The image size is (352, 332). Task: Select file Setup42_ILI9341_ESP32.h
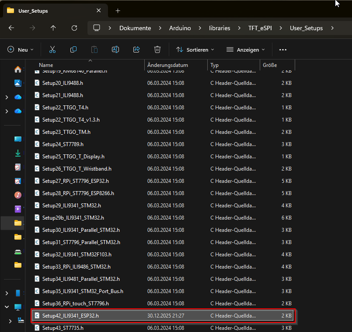pyautogui.click(x=70, y=315)
